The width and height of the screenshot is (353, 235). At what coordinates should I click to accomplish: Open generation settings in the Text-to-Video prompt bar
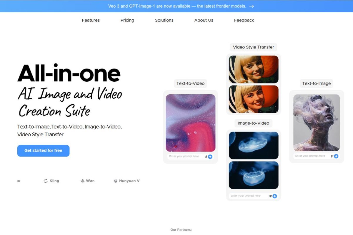(x=205, y=157)
